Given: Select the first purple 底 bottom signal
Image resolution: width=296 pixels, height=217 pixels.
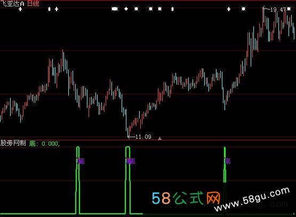Looking at the screenshot, I should (81, 161).
